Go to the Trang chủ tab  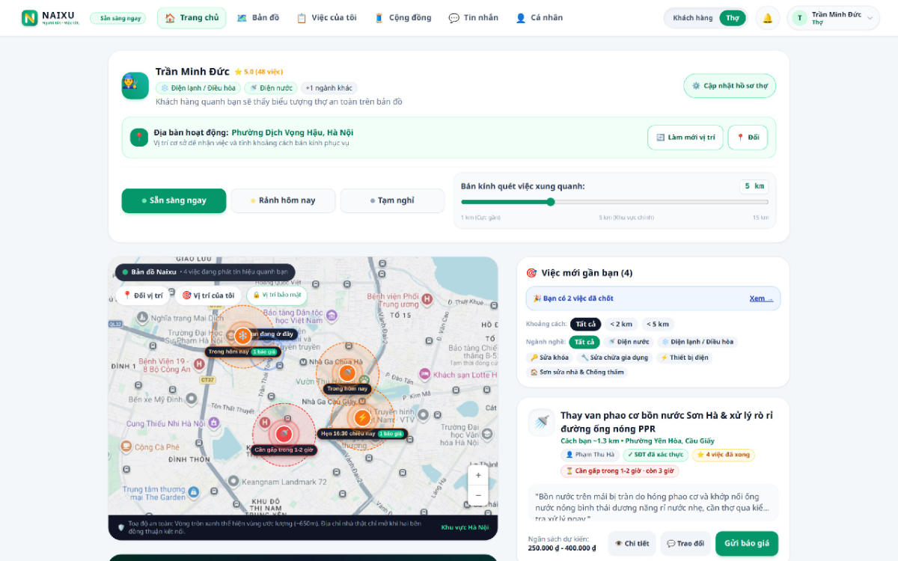click(192, 18)
